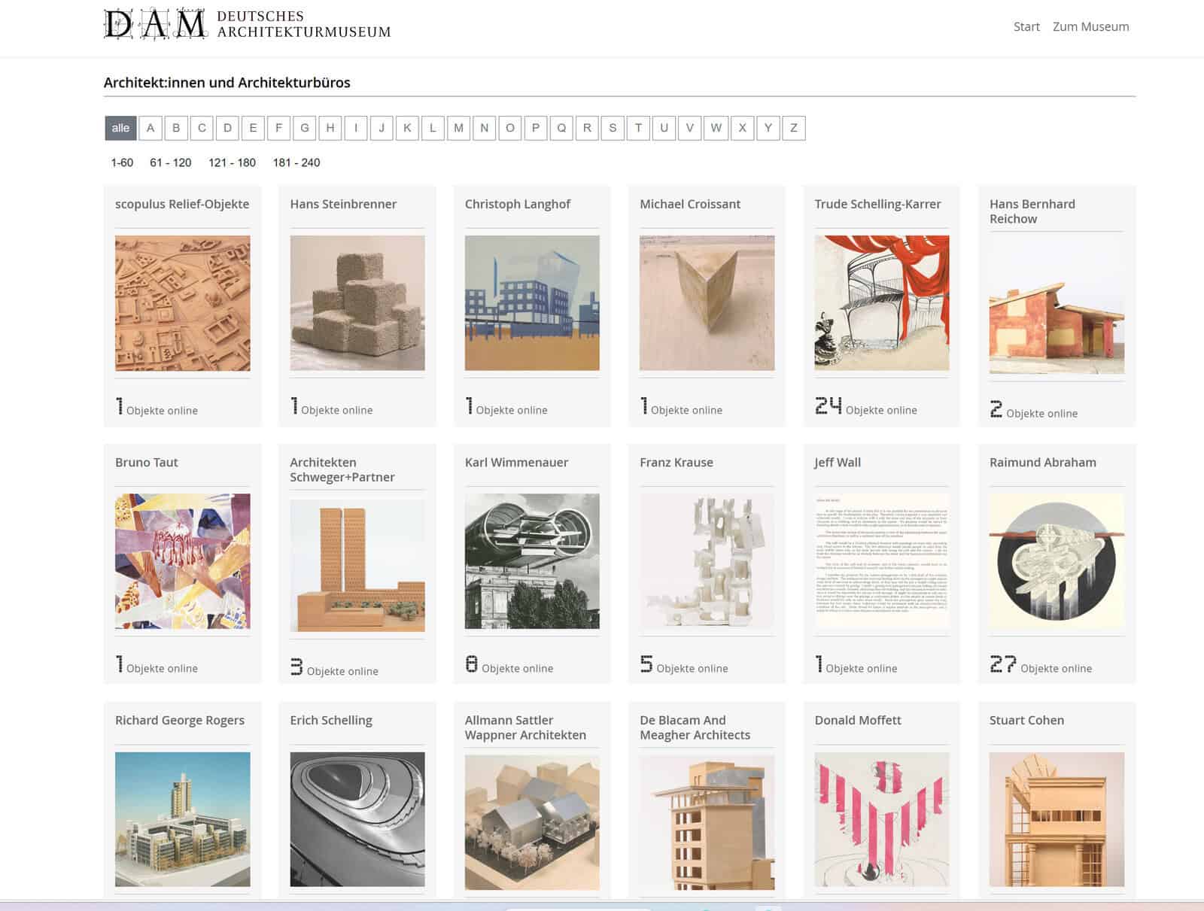The width and height of the screenshot is (1204, 911).
Task: Open Franz Krause's white sculpture thumbnail
Action: point(707,561)
